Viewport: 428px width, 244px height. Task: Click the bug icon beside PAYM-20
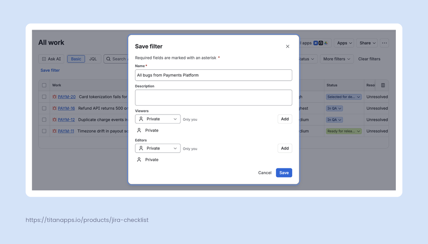[55, 97]
